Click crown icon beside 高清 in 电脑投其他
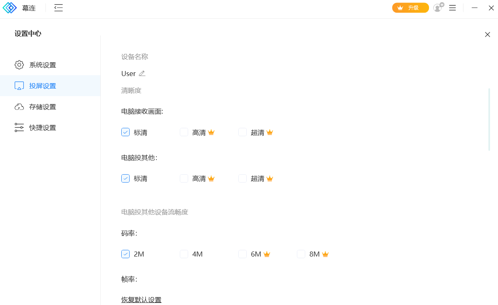Image resolution: width=498 pixels, height=305 pixels. (x=211, y=178)
